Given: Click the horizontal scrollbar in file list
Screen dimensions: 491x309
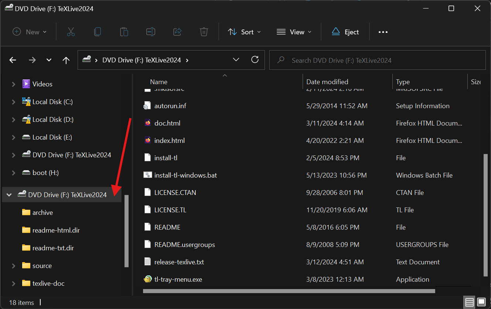Looking at the screenshot, I should coord(288,291).
